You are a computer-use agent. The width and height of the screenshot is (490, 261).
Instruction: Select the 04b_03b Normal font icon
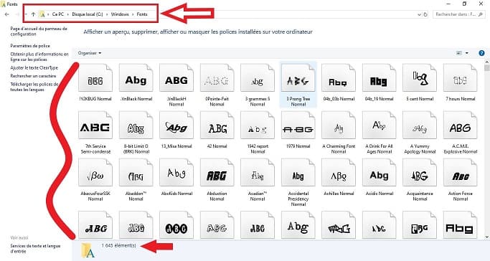[x=339, y=78]
